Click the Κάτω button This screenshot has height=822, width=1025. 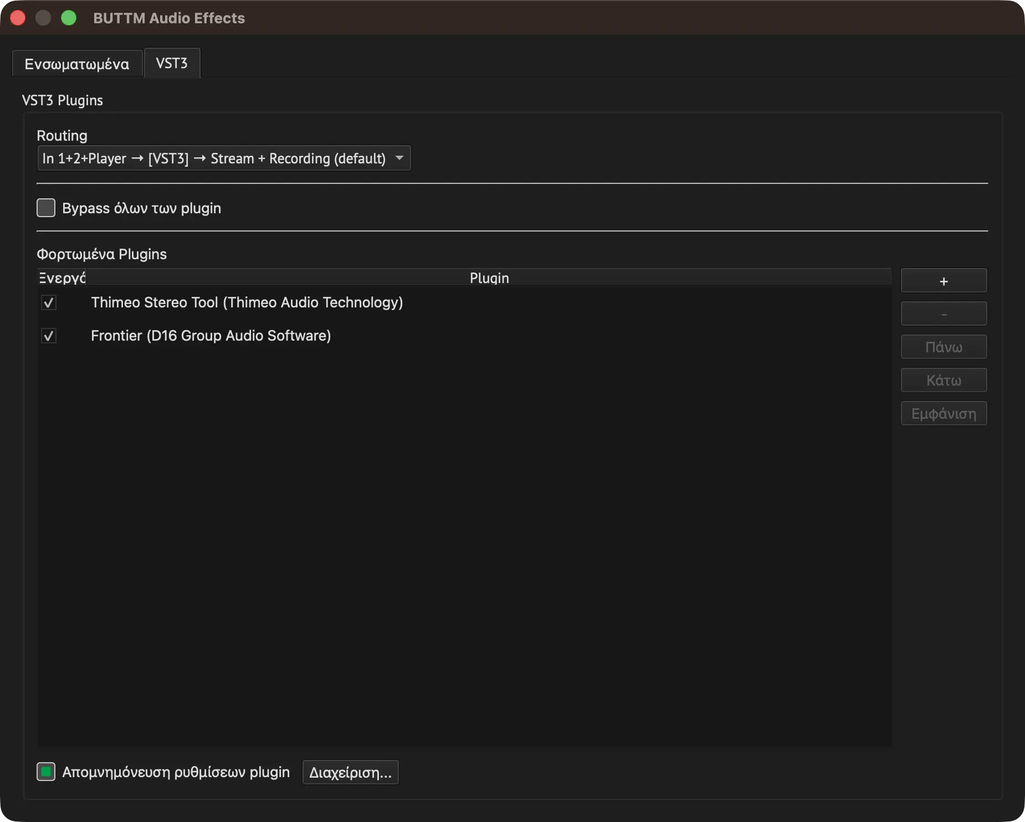tap(944, 381)
